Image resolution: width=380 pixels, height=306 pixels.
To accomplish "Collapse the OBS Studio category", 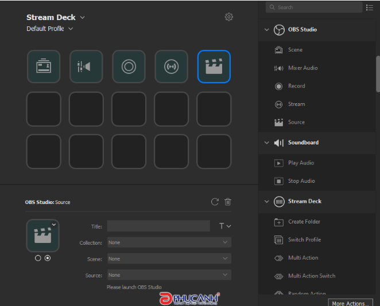I will (266, 30).
